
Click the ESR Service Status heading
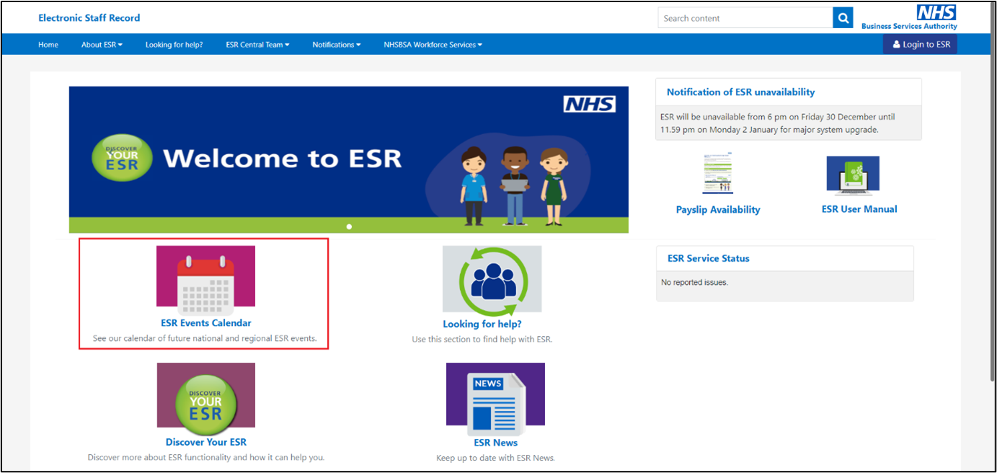709,258
